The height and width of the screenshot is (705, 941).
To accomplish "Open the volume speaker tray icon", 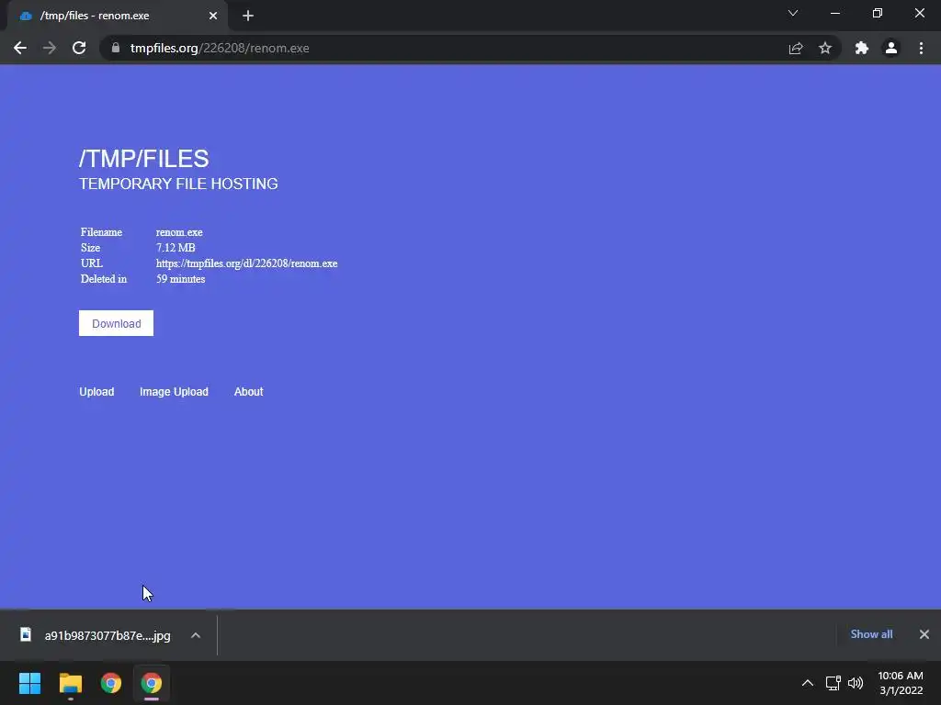I will 856,683.
